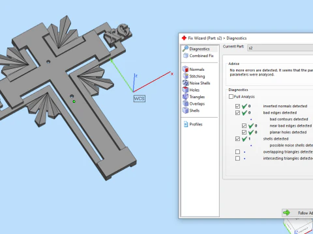Enable the Full Analysis checkbox

point(231,96)
